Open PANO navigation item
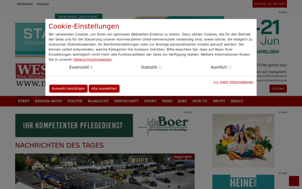 pyautogui.click(x=167, y=101)
